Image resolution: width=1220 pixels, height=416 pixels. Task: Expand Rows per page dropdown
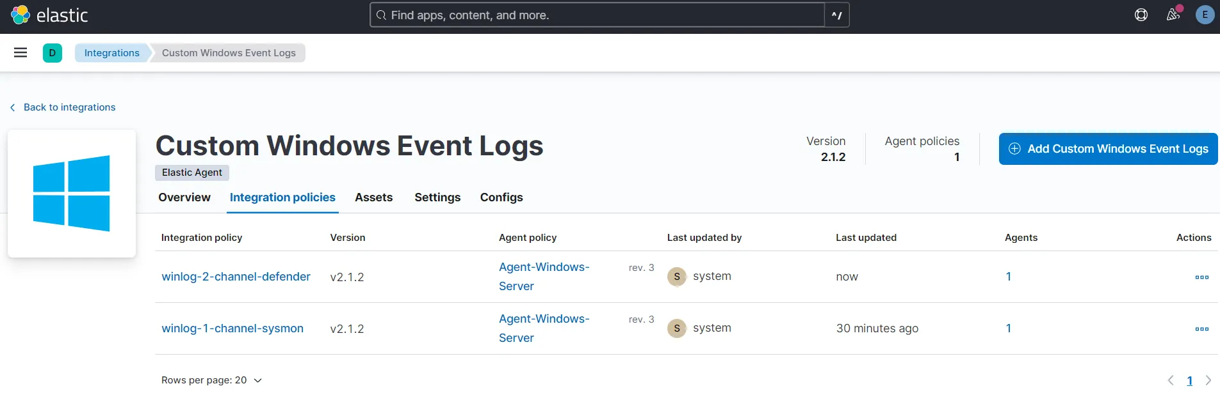click(211, 380)
